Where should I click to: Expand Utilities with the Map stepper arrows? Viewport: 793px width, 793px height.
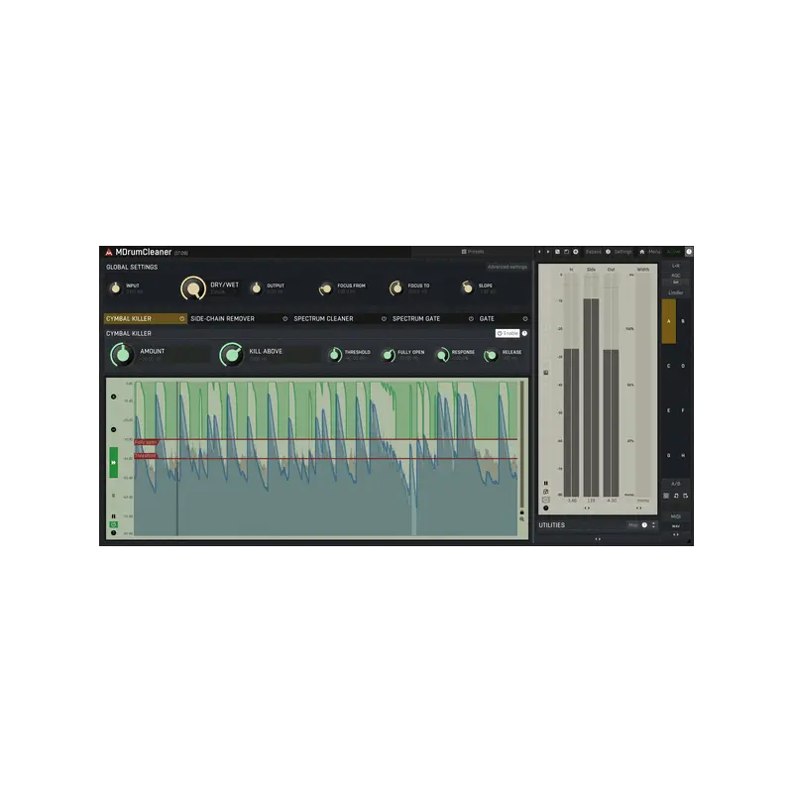click(653, 525)
